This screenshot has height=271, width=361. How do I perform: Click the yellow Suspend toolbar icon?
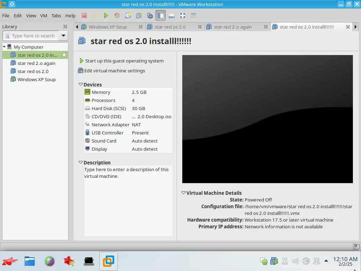click(95, 16)
